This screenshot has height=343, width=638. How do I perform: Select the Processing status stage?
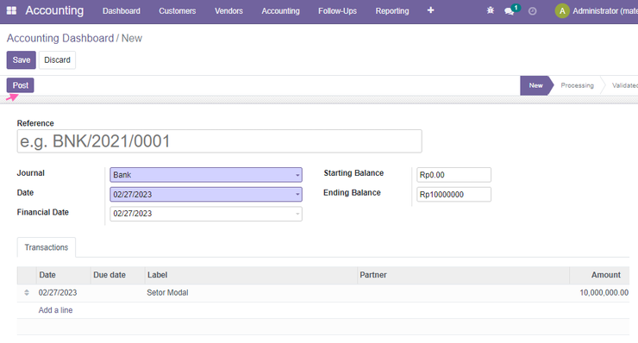click(x=577, y=85)
